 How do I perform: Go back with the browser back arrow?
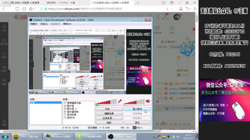(x=4, y=9)
